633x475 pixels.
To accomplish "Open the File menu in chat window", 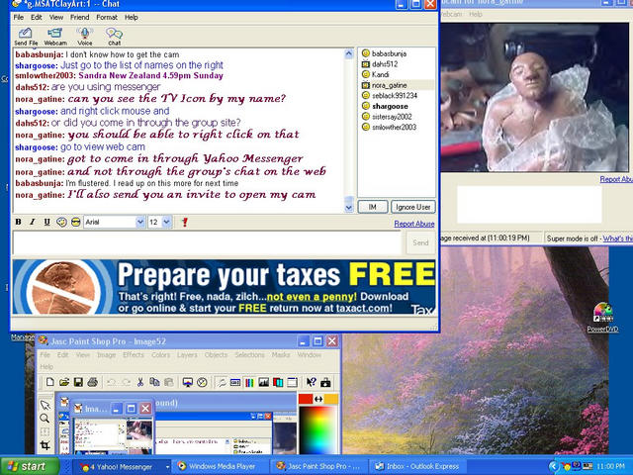I will (19, 18).
